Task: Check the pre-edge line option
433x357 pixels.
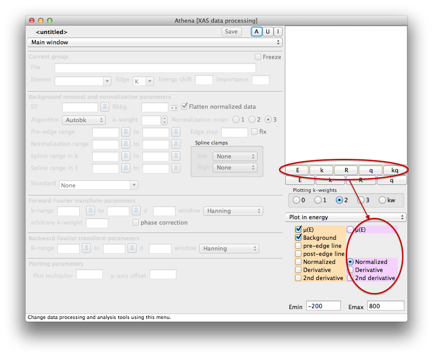Action: click(298, 246)
